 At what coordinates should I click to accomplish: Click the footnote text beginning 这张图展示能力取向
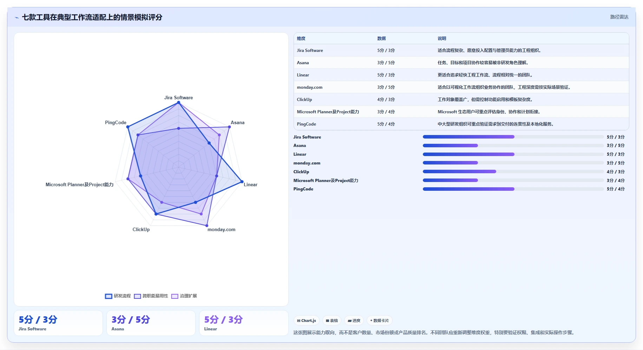coord(435,332)
